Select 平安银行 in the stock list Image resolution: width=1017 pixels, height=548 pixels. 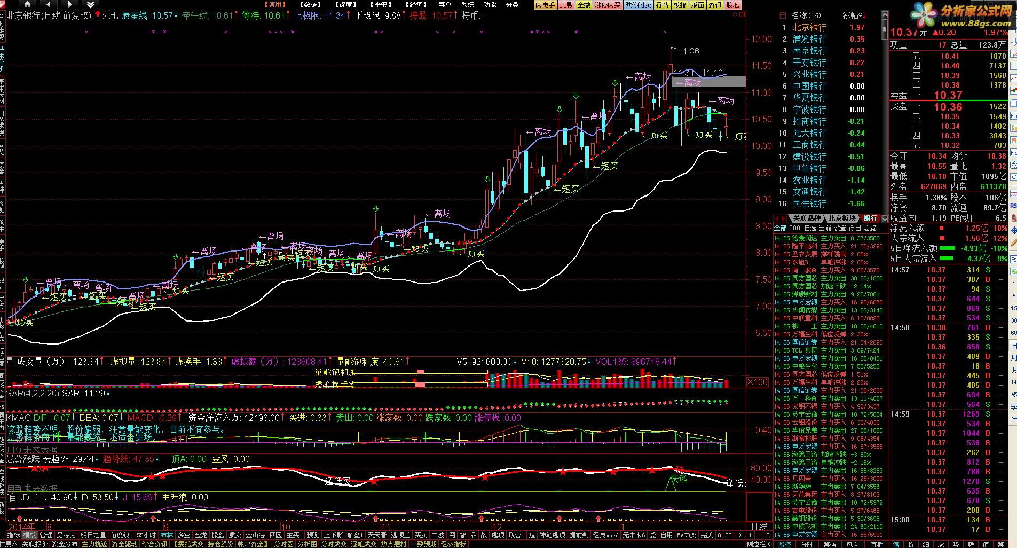pos(809,62)
